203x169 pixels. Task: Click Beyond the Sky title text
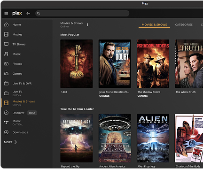(x=70, y=166)
